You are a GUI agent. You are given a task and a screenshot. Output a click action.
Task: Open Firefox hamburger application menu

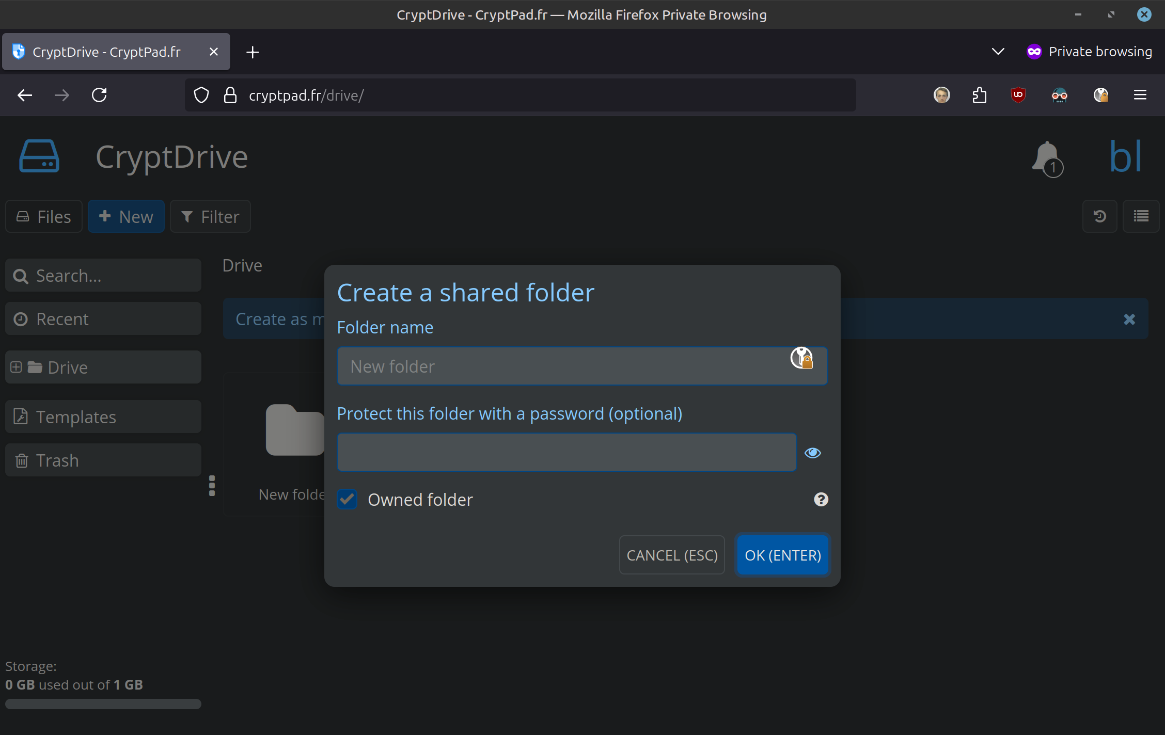point(1140,95)
